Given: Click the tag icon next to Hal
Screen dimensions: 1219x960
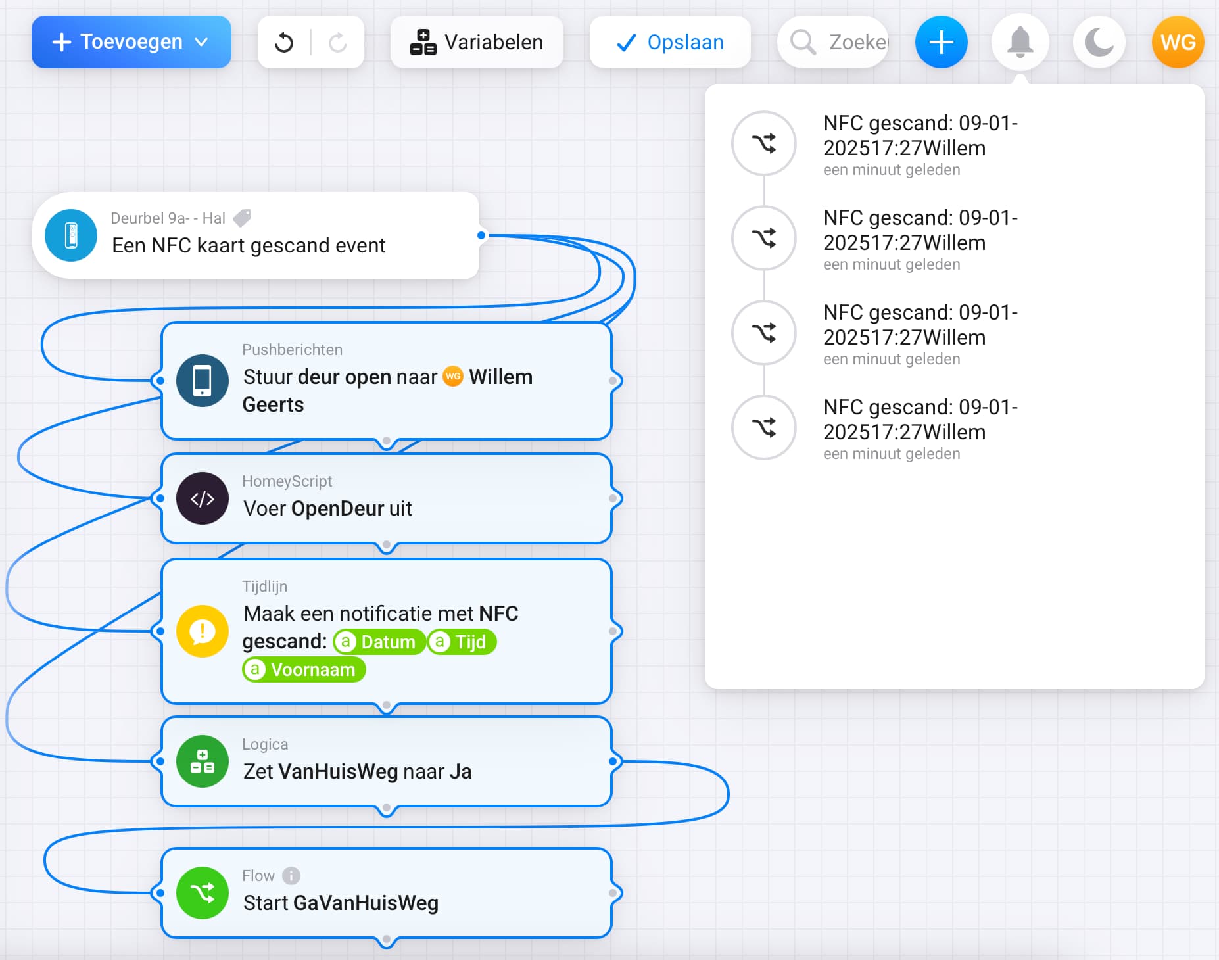Looking at the screenshot, I should [242, 218].
